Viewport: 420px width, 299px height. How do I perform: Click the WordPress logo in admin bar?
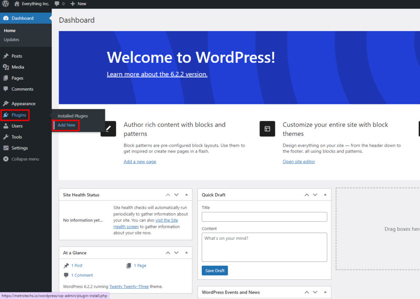[5, 4]
